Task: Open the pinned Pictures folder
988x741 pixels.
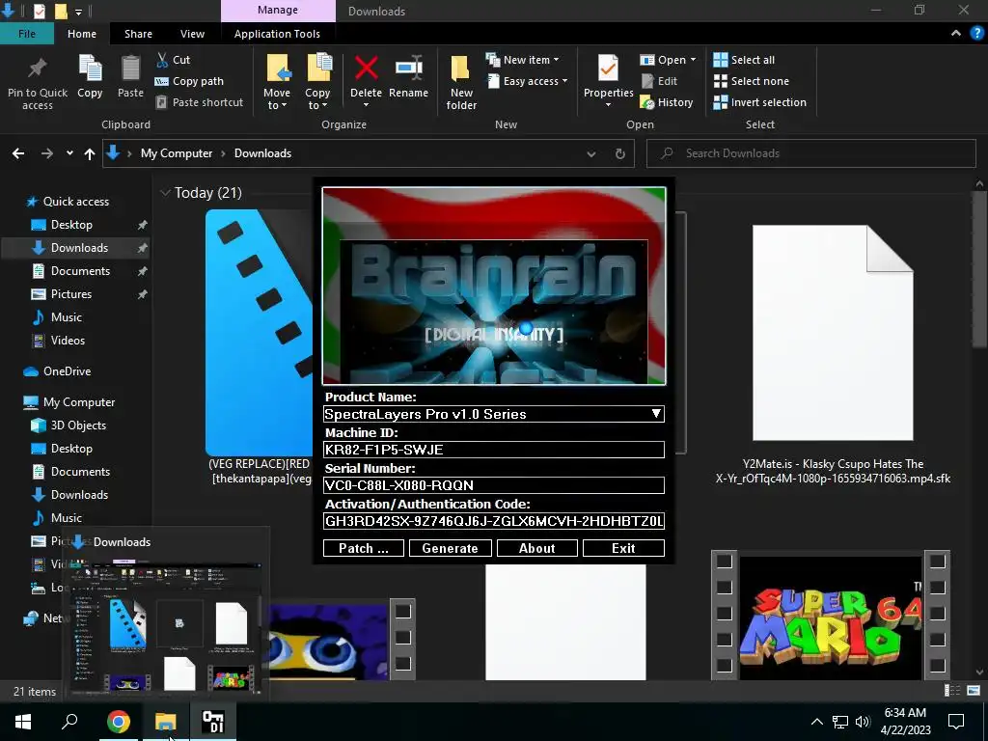Action: [71, 294]
